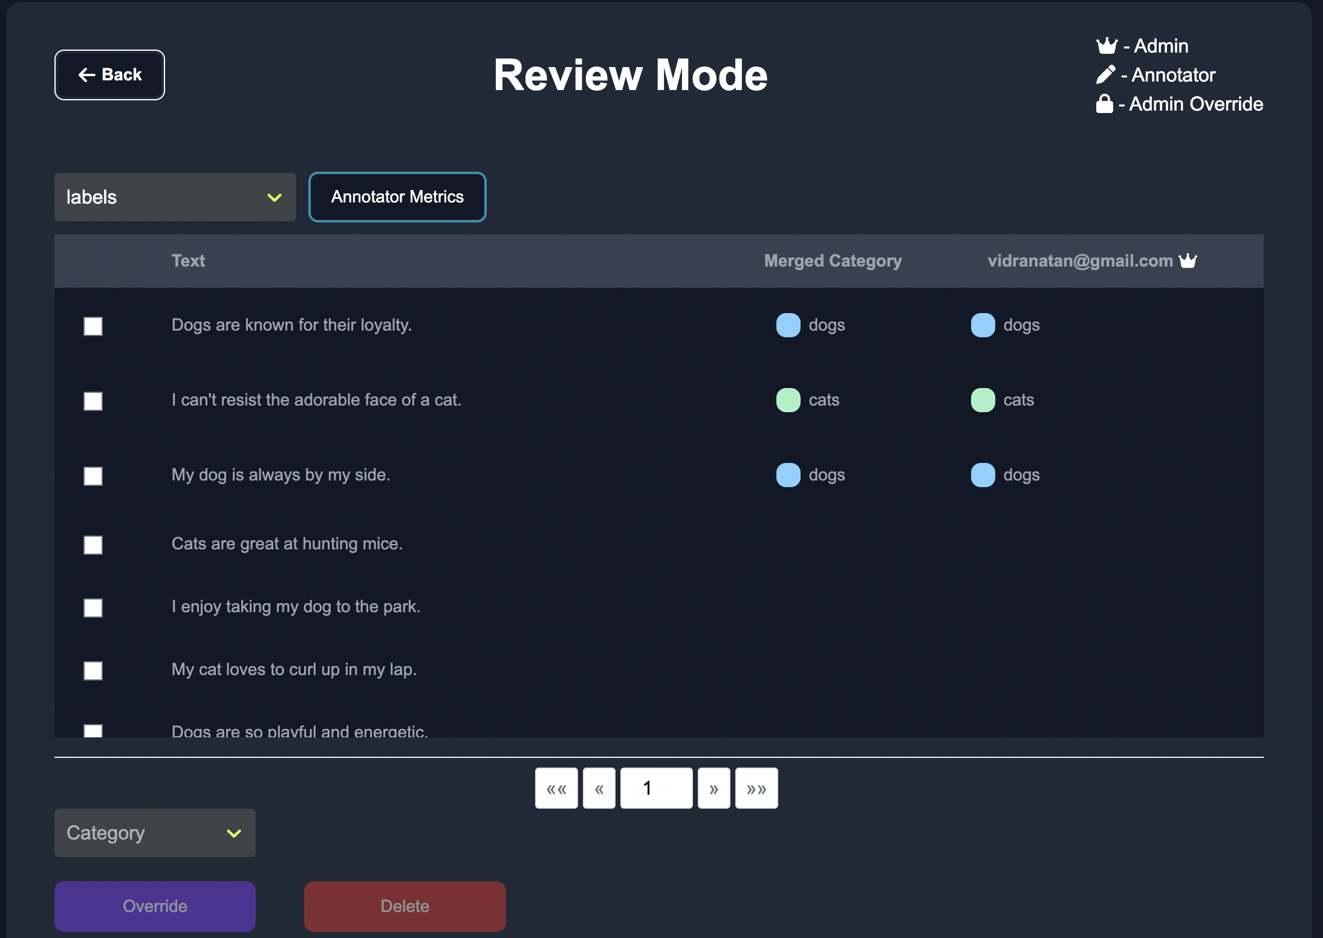Click the Annotator pencil icon in the legend
Viewport: 1323px width, 938px height.
pos(1105,75)
